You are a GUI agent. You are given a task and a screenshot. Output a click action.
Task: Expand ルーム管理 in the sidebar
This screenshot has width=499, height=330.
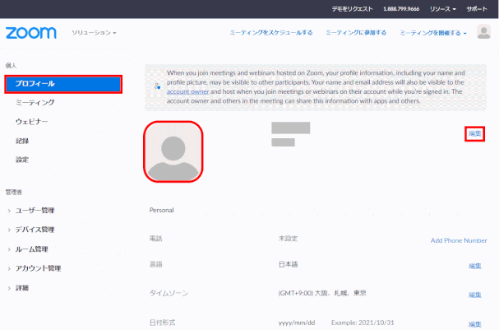point(31,249)
